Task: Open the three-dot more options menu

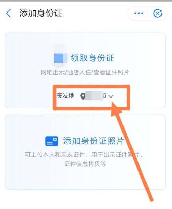Action: (x=139, y=13)
